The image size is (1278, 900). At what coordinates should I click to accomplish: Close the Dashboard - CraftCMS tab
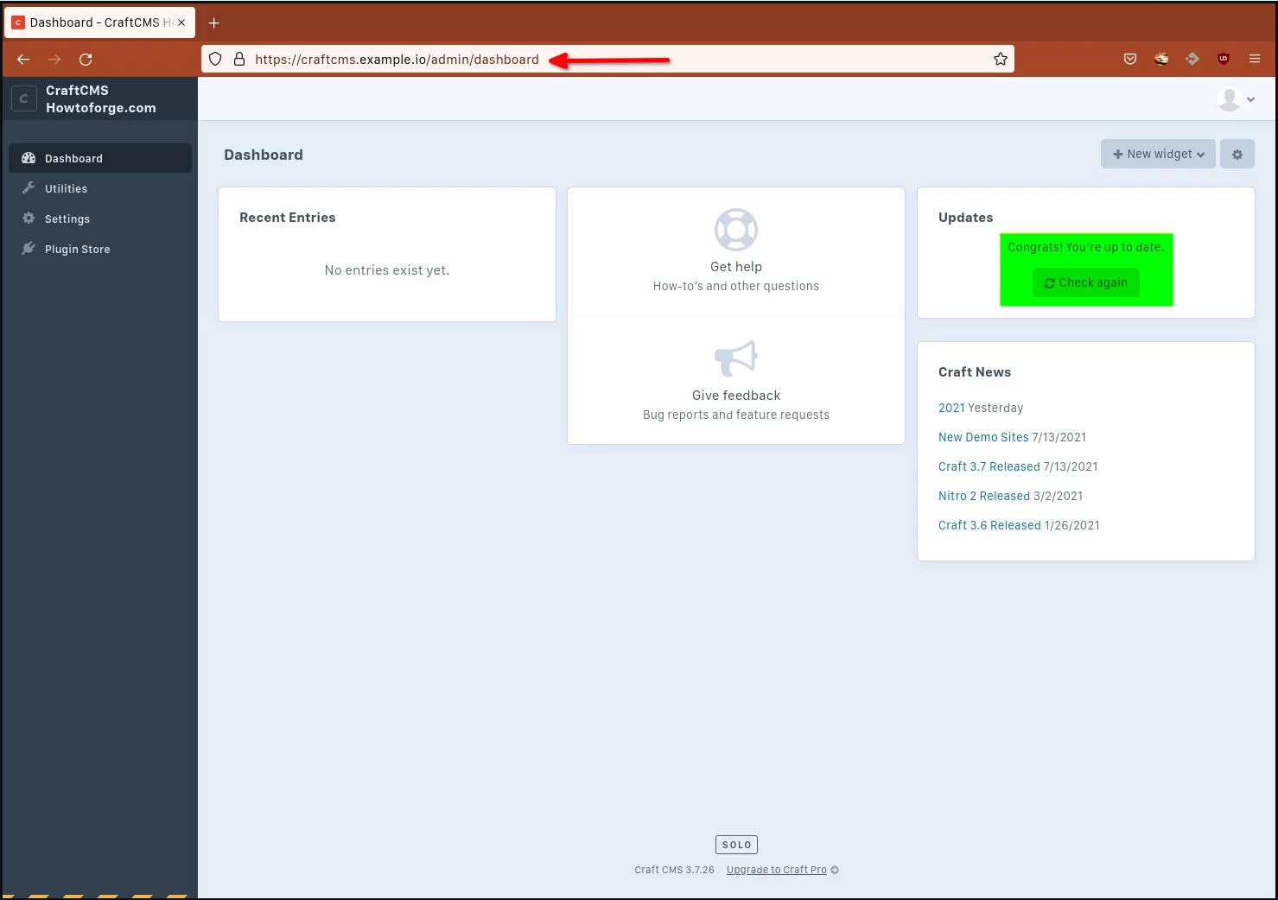[x=181, y=22]
